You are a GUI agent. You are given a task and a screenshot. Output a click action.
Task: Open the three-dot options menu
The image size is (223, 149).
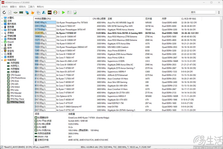tap(219, 12)
